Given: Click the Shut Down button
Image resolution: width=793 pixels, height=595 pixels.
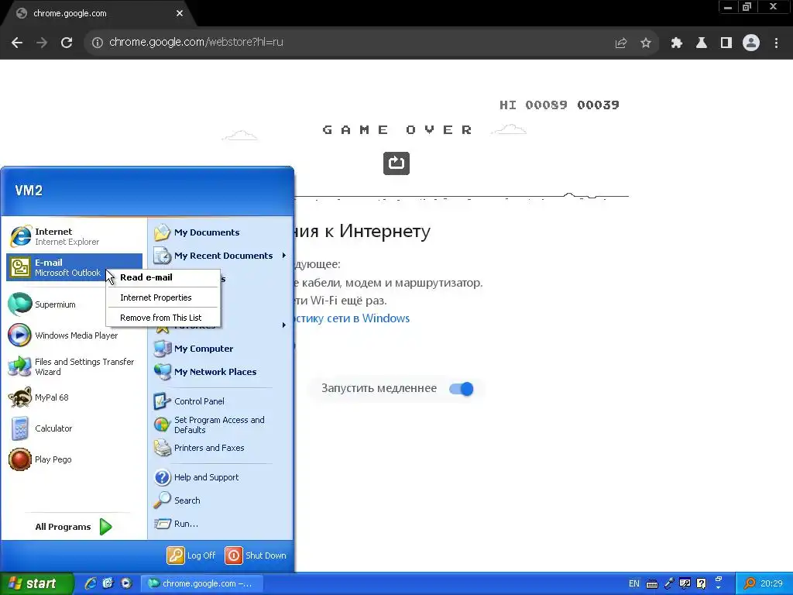Looking at the screenshot, I should (x=256, y=555).
